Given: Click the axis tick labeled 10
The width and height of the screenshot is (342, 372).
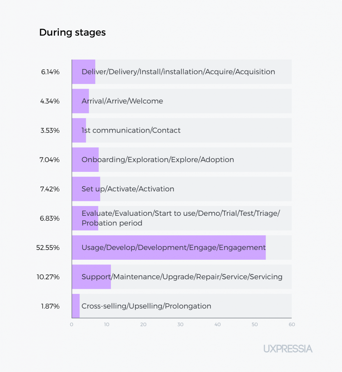Looking at the screenshot, I should click(106, 324).
